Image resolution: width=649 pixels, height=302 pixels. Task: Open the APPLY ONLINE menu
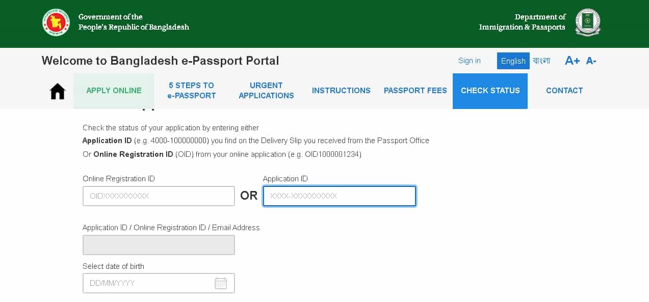point(114,91)
